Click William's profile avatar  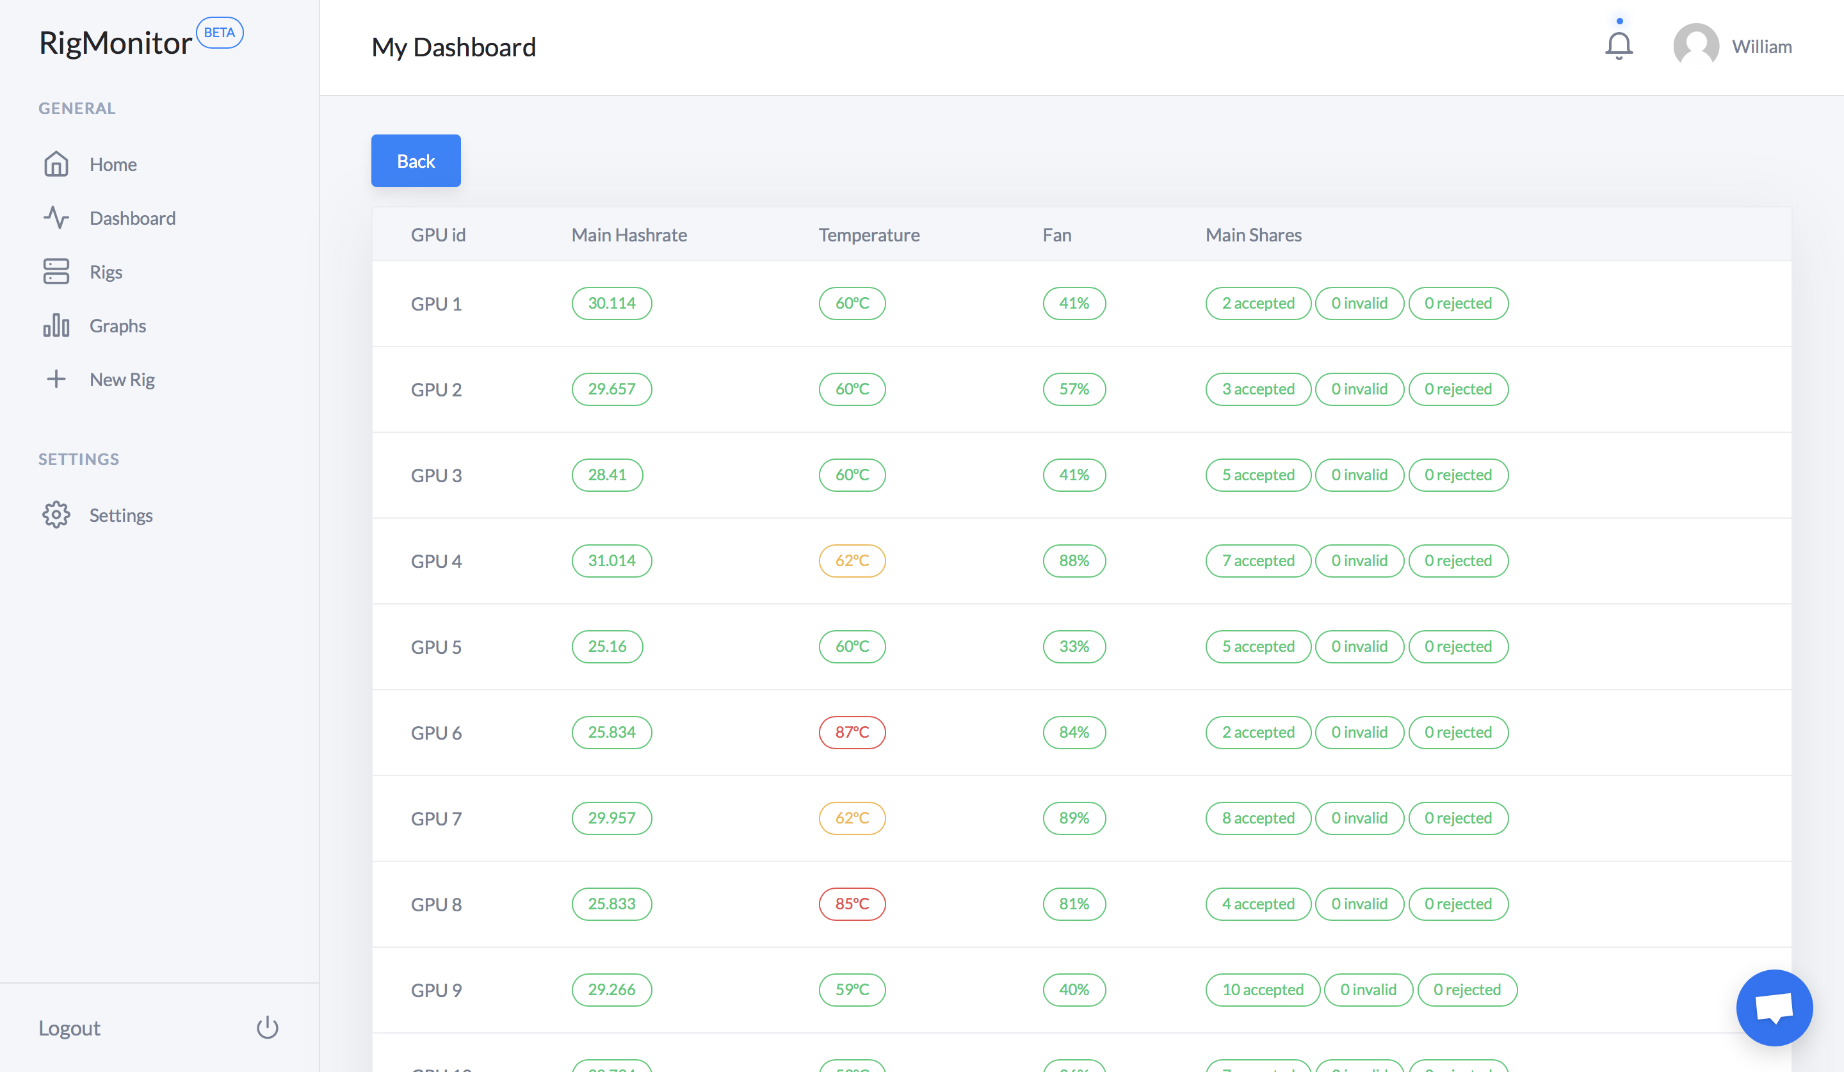[1695, 46]
